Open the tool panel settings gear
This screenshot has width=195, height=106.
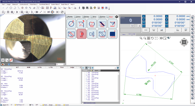coord(117,17)
